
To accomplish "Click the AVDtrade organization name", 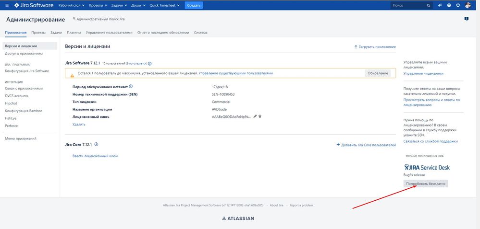I will 219,109.
